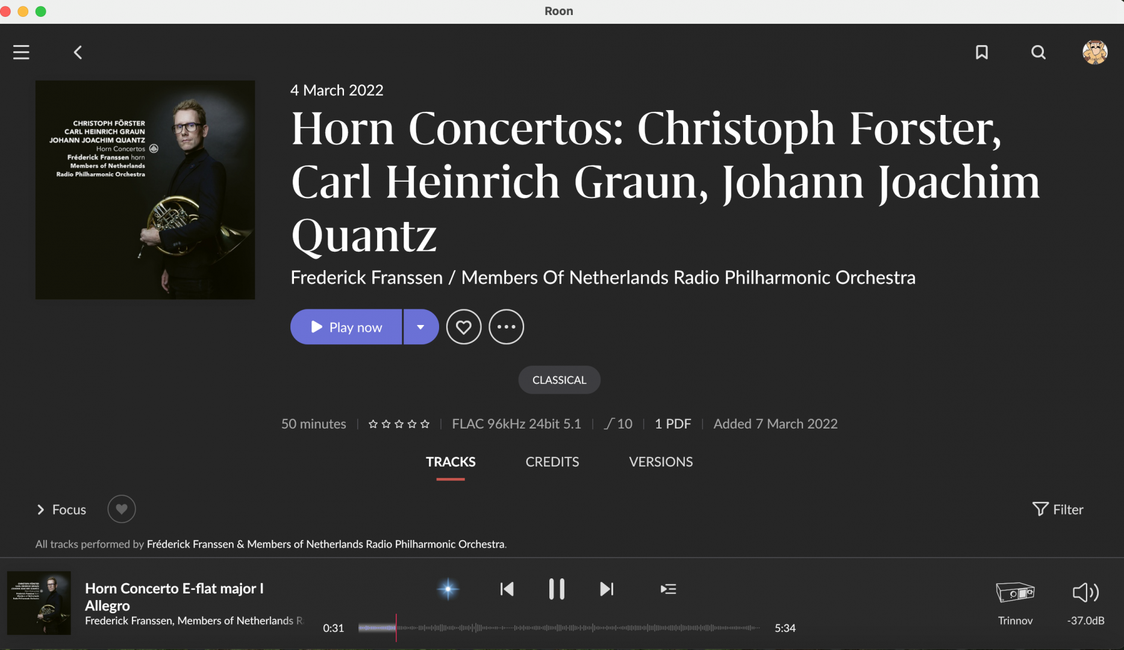Click the total time 5:34
1124x650 pixels.
pyautogui.click(x=785, y=628)
